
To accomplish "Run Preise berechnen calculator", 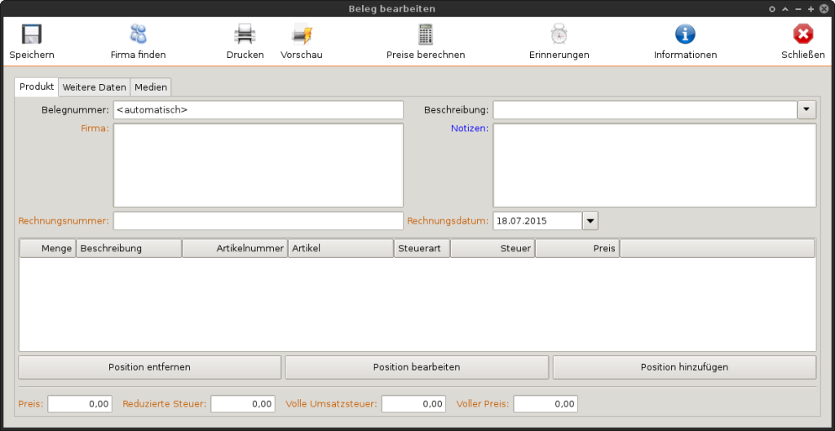I will tap(425, 34).
